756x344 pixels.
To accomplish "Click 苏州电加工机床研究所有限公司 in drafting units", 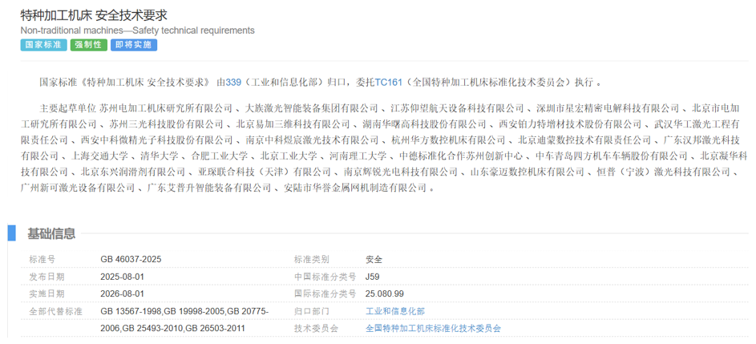I will pos(166,108).
